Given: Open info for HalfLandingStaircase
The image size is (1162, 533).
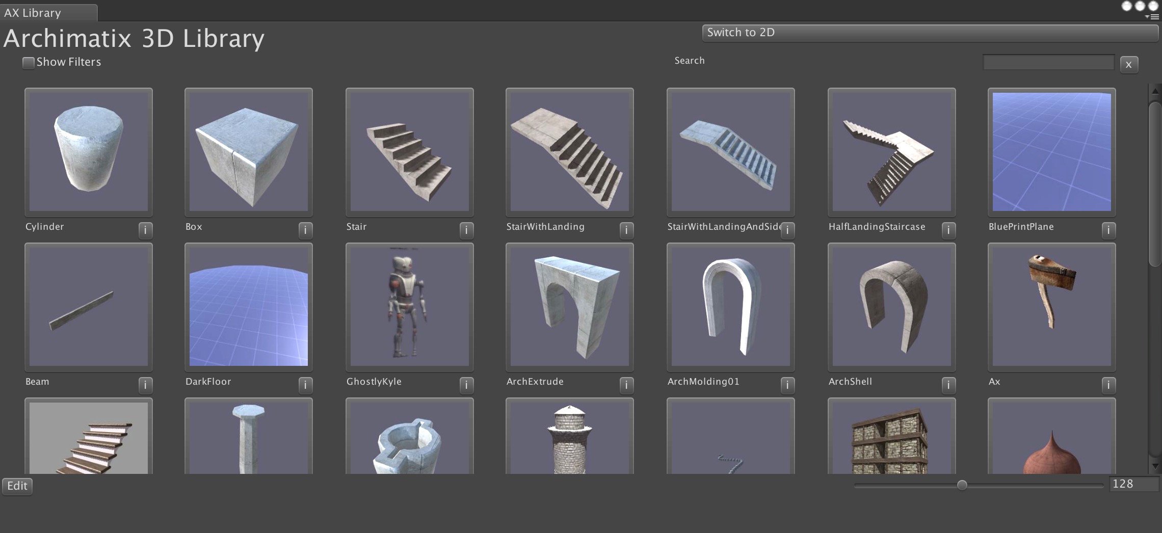Looking at the screenshot, I should click(x=948, y=230).
